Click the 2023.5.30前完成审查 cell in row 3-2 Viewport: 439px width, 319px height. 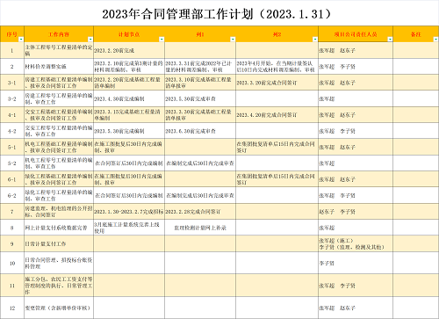click(200, 98)
